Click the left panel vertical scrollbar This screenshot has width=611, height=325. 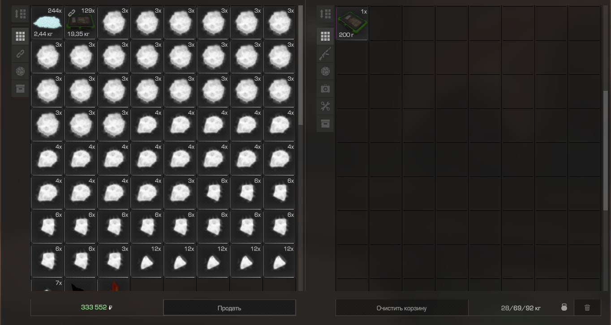[x=301, y=65]
